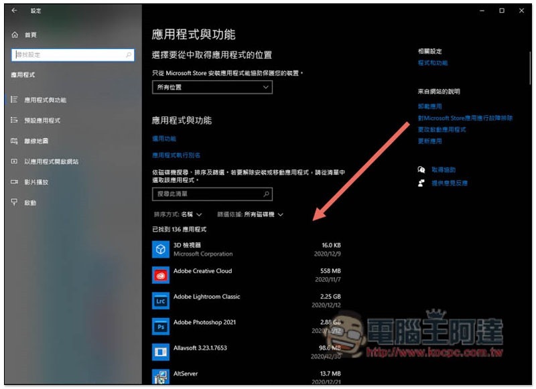Open the 選用功能 link
This screenshot has height=389, width=536.
(x=164, y=139)
